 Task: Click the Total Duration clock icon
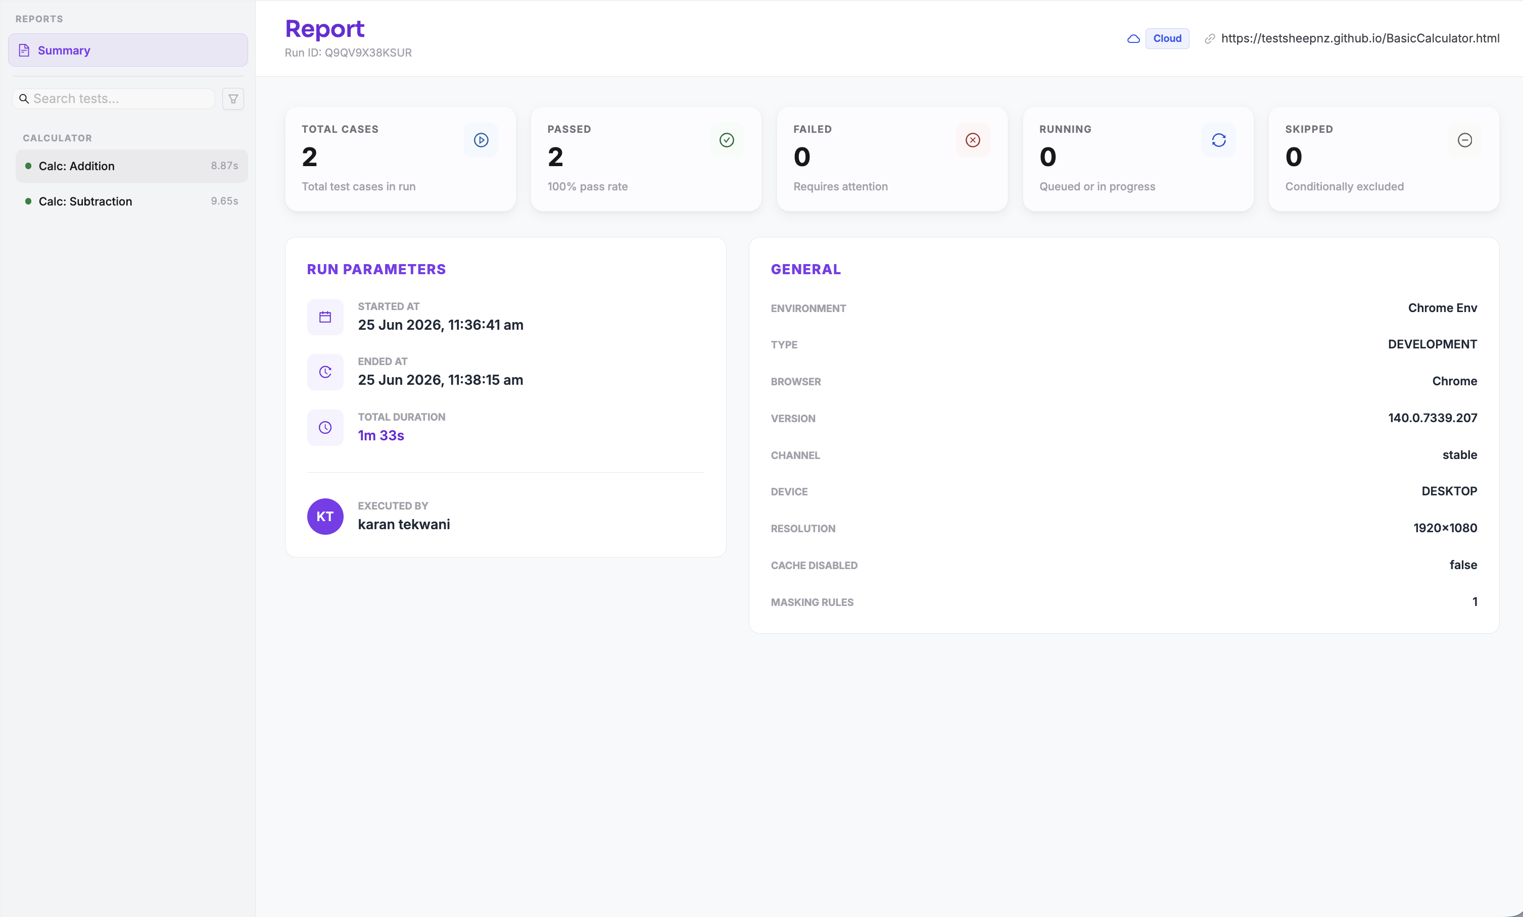325,427
